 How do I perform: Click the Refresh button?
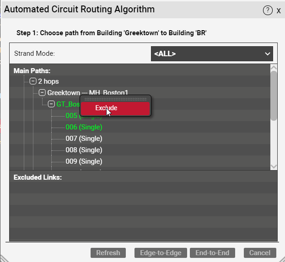(x=108, y=253)
